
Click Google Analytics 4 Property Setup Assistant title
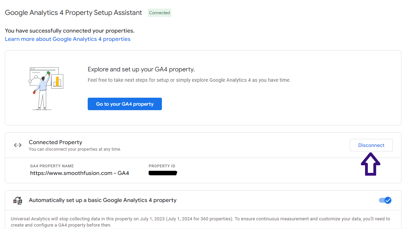(x=73, y=13)
